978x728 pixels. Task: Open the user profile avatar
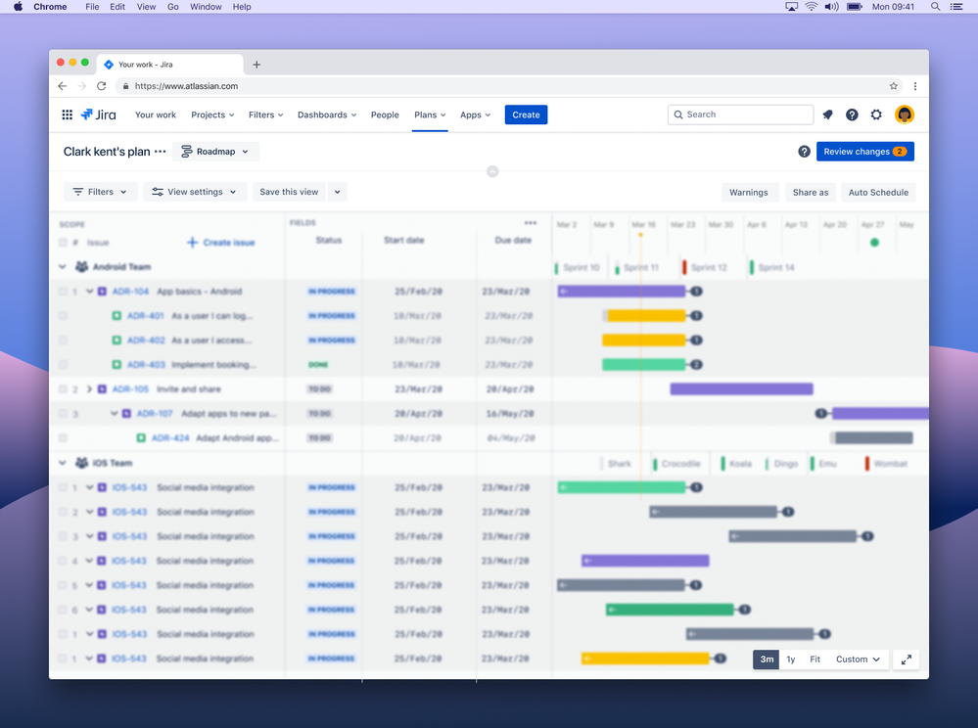click(905, 114)
